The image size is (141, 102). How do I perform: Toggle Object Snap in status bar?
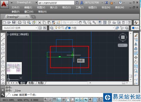click(x=68, y=99)
